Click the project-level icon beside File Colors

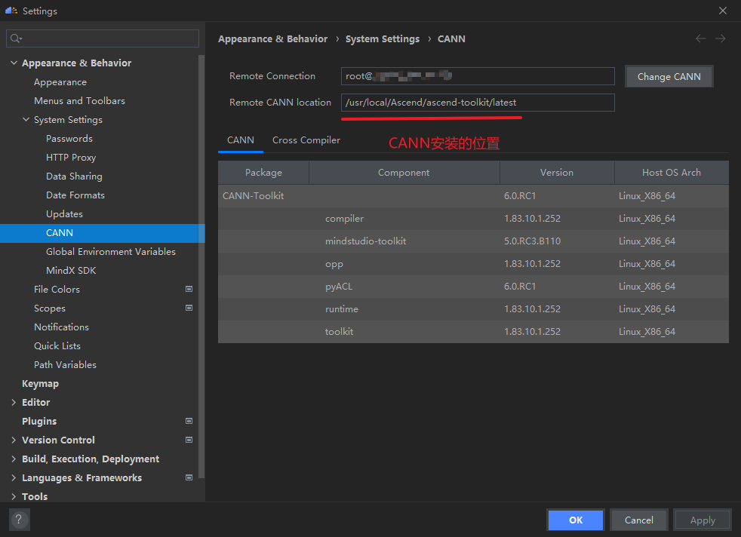(189, 289)
